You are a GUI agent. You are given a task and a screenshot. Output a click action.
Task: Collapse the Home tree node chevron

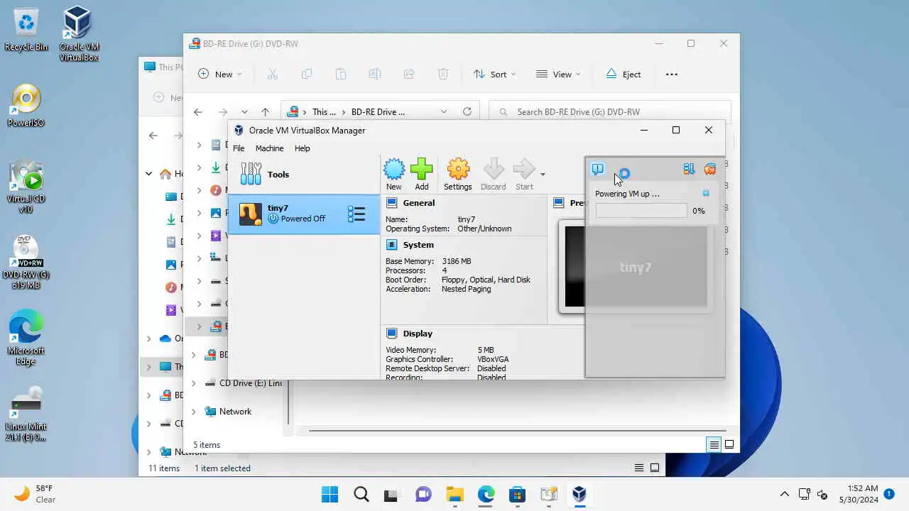[x=148, y=173]
